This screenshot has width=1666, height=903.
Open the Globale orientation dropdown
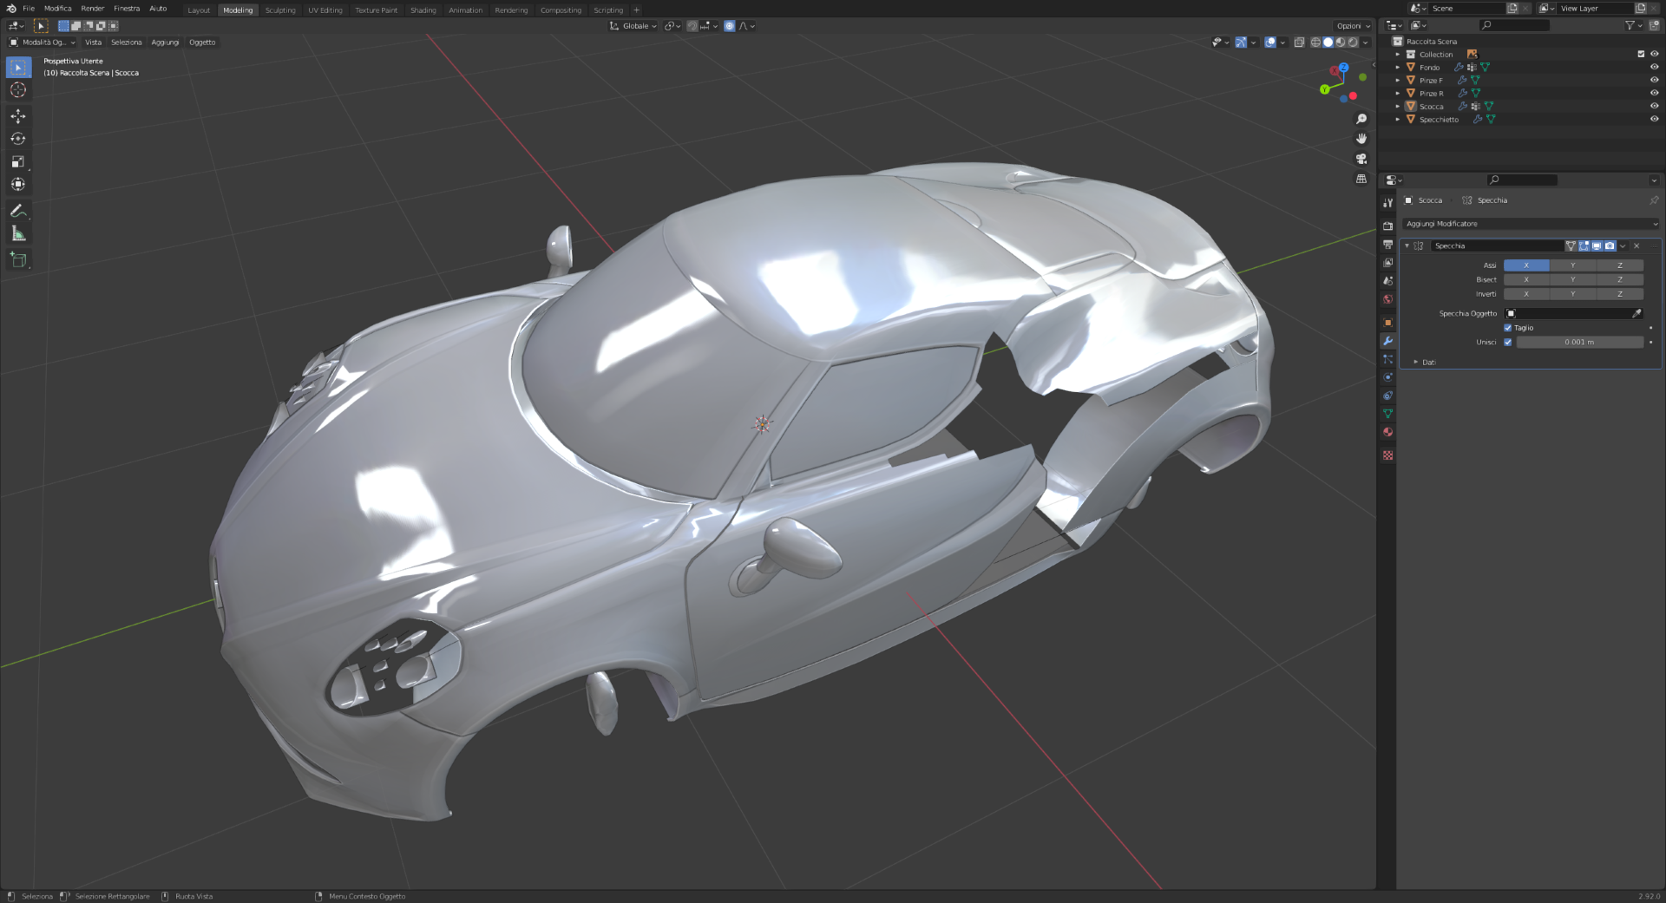pyautogui.click(x=633, y=26)
